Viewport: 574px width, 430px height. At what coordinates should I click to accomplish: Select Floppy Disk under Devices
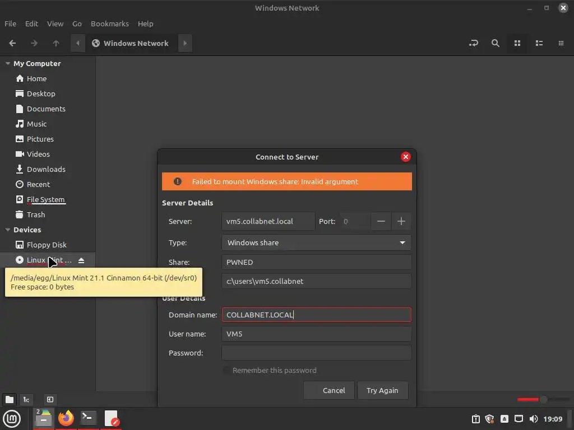pos(48,245)
